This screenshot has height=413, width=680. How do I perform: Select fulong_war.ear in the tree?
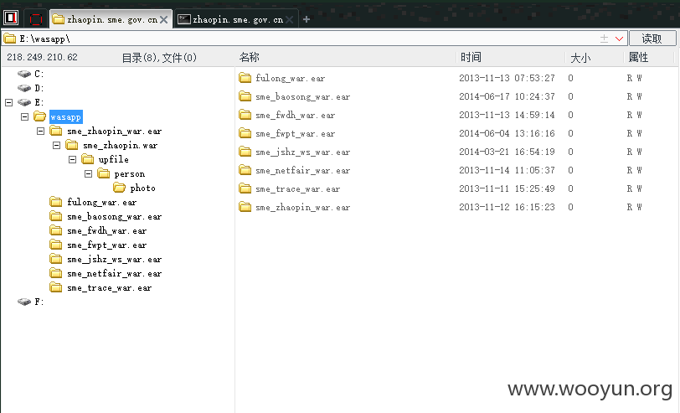tap(102, 202)
